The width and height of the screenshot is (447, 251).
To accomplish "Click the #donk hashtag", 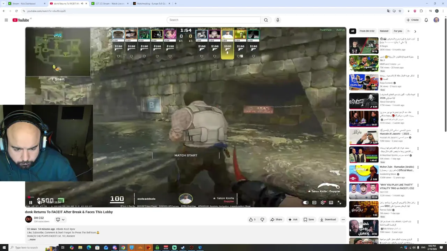I will pos(59,229).
